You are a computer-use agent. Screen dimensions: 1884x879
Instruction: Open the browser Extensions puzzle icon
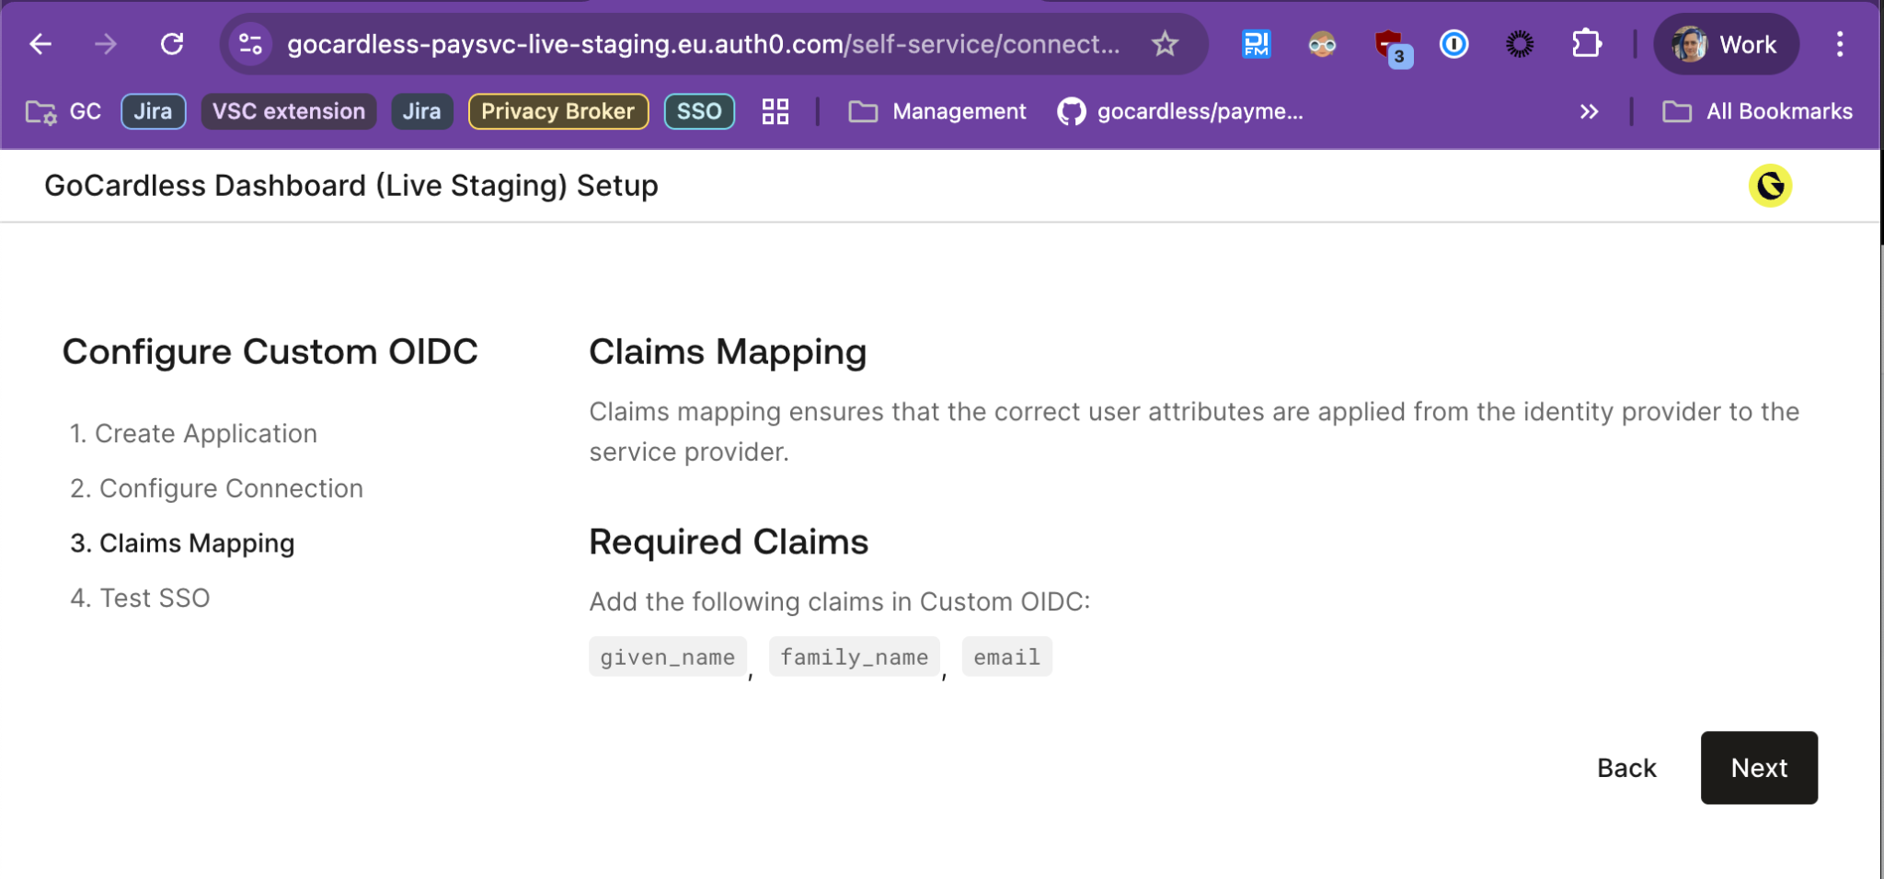click(x=1586, y=44)
